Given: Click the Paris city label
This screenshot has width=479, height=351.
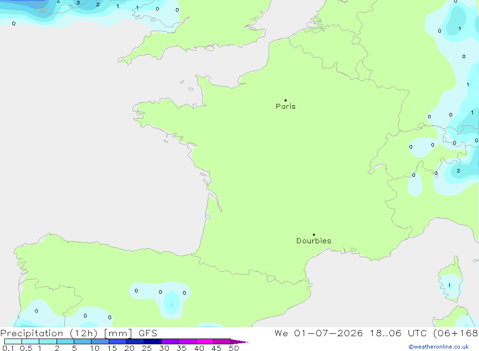Looking at the screenshot, I should pos(285,106).
